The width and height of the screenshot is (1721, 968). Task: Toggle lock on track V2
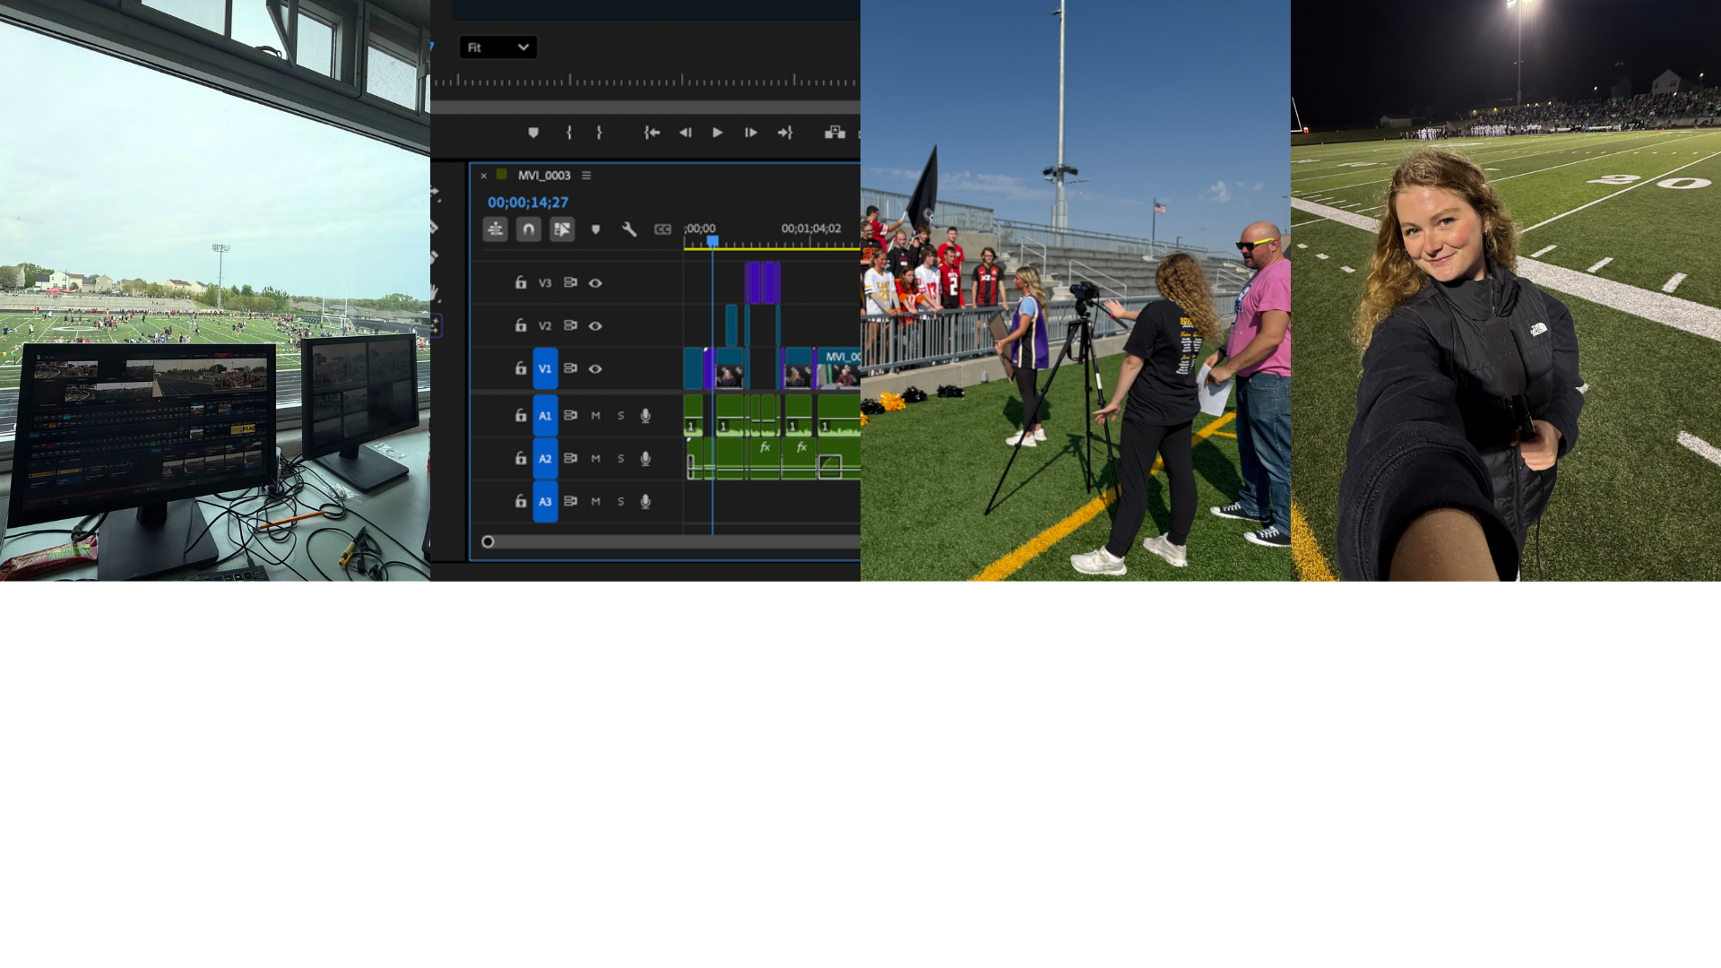[520, 325]
